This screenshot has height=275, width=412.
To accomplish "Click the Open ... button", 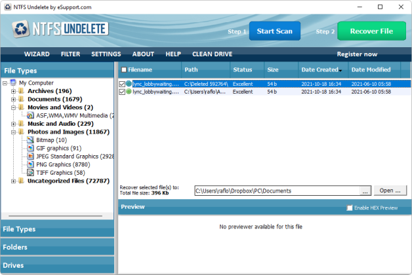I will pos(390,191).
